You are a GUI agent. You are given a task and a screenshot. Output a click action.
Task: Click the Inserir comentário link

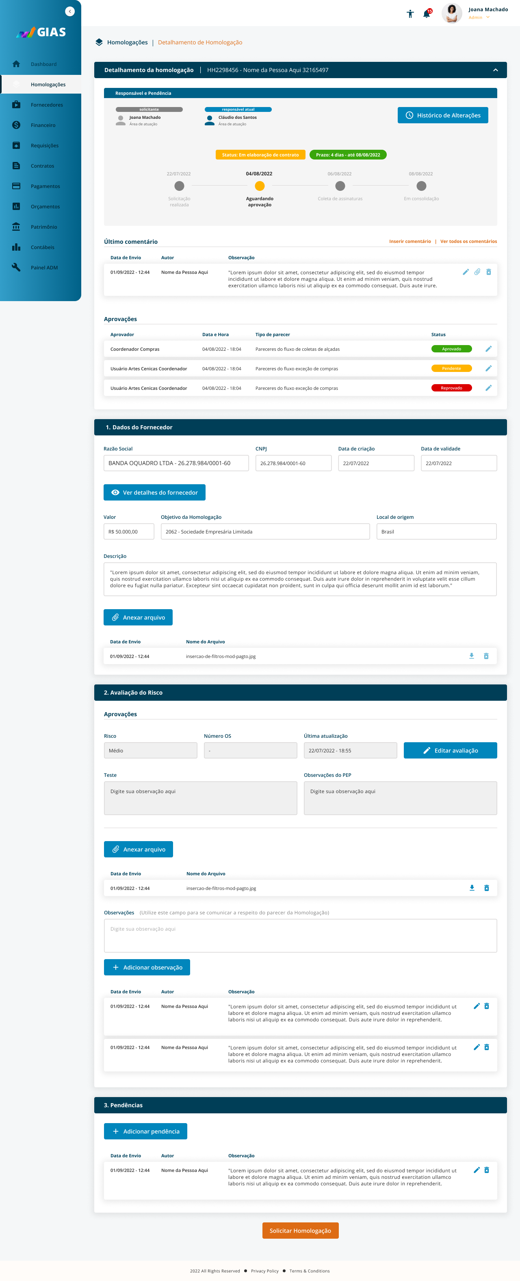(x=410, y=242)
